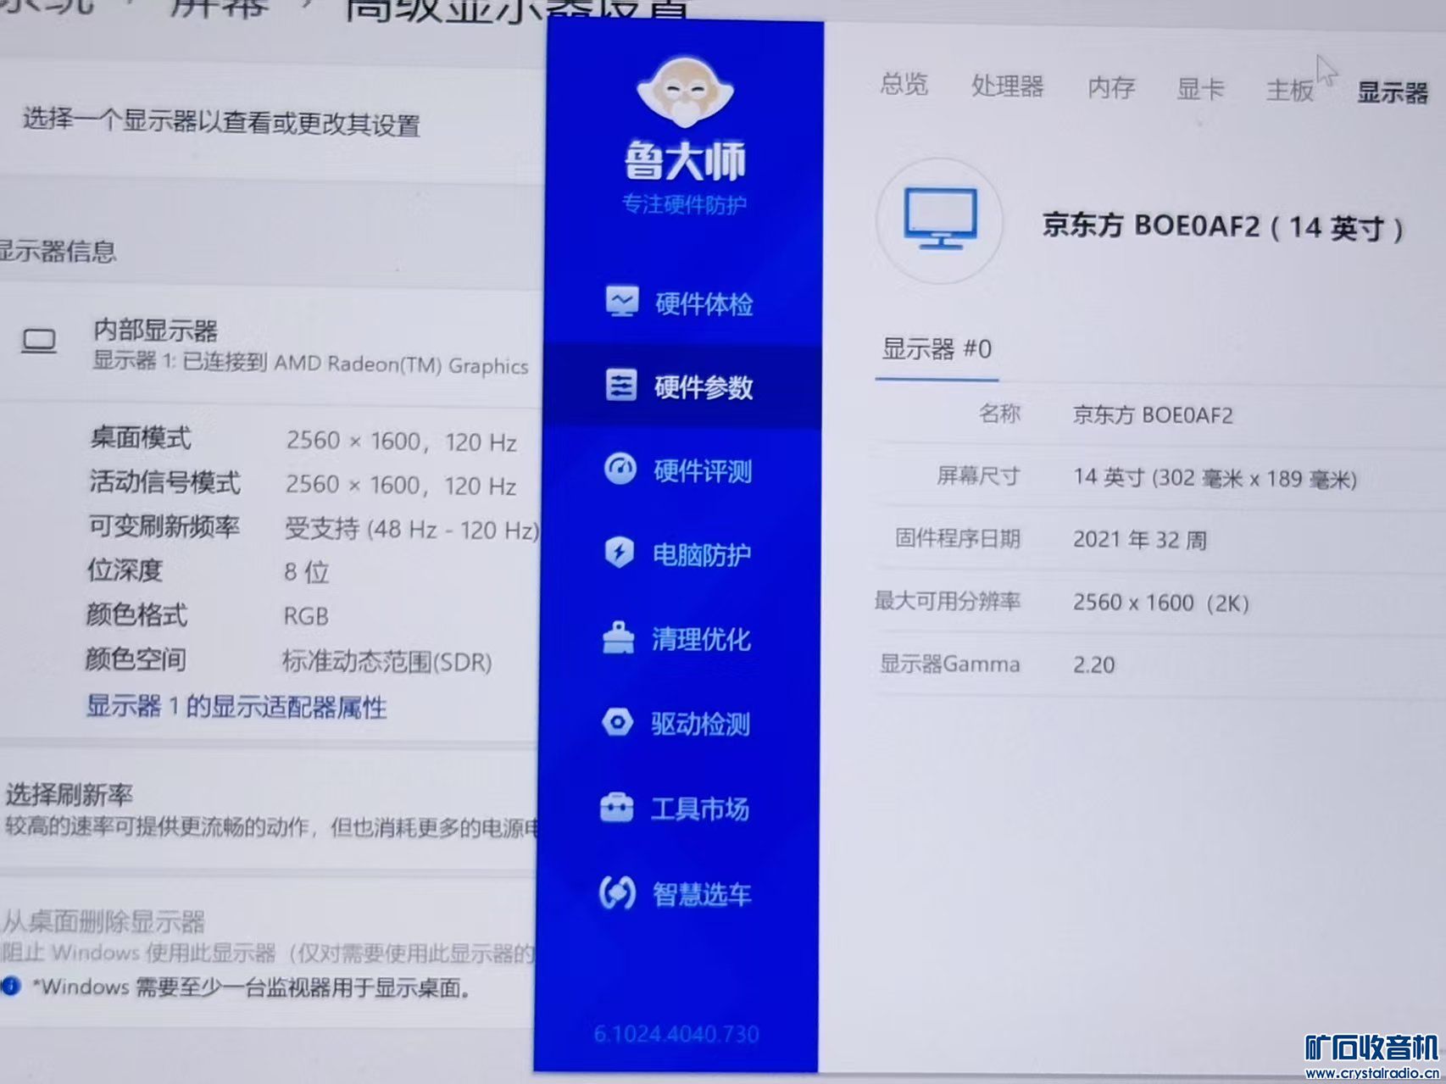Click the 固件程序日期 value 2021 年 32 周
This screenshot has width=1446, height=1084.
pyautogui.click(x=1140, y=540)
